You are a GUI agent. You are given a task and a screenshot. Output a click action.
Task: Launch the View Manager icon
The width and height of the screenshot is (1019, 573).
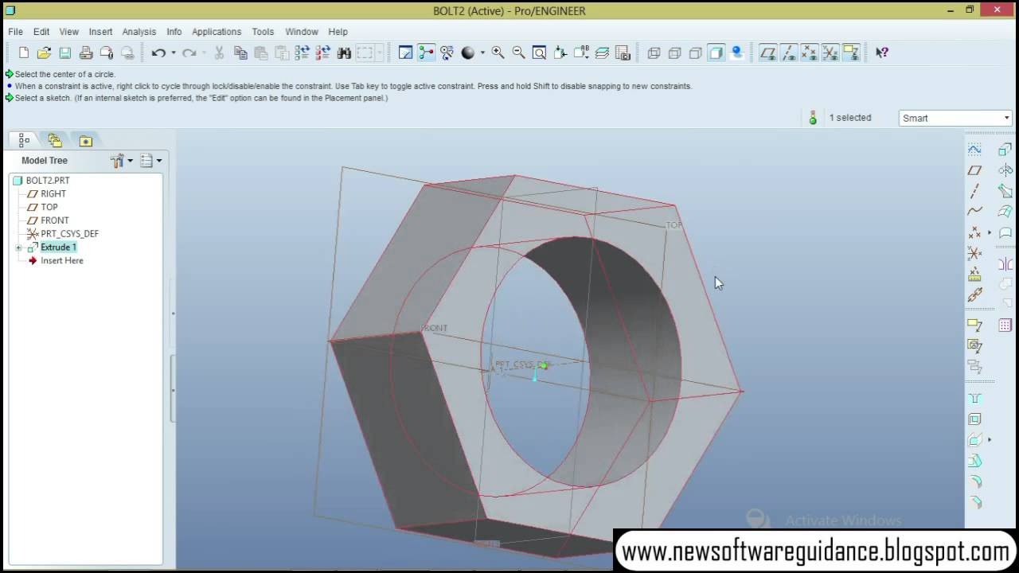623,53
